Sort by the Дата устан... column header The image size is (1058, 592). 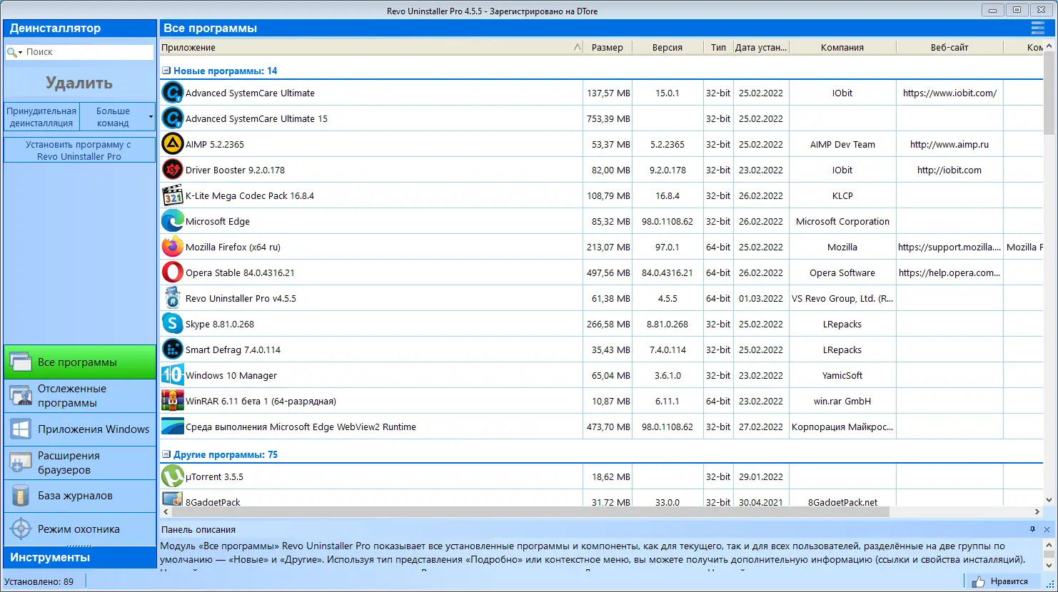[761, 47]
